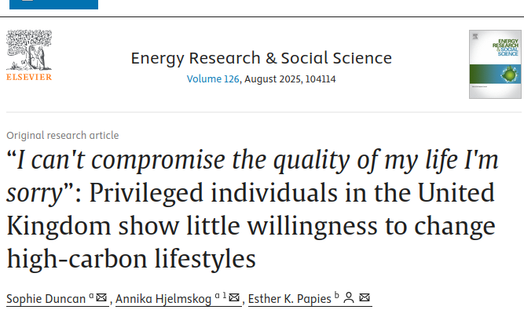The width and height of the screenshot is (524, 317).
Task: Open Sophie Duncan's author details
Action: tap(46, 299)
